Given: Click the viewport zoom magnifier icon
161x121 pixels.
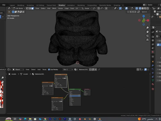Looking at the screenshot, I should [x=148, y=28].
